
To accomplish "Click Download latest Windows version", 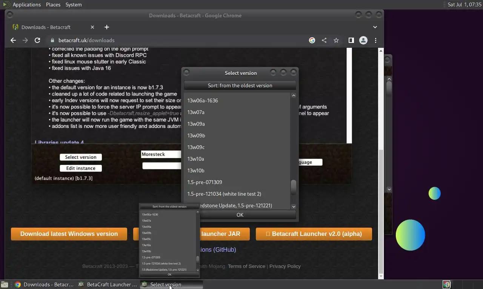I will click(x=69, y=234).
